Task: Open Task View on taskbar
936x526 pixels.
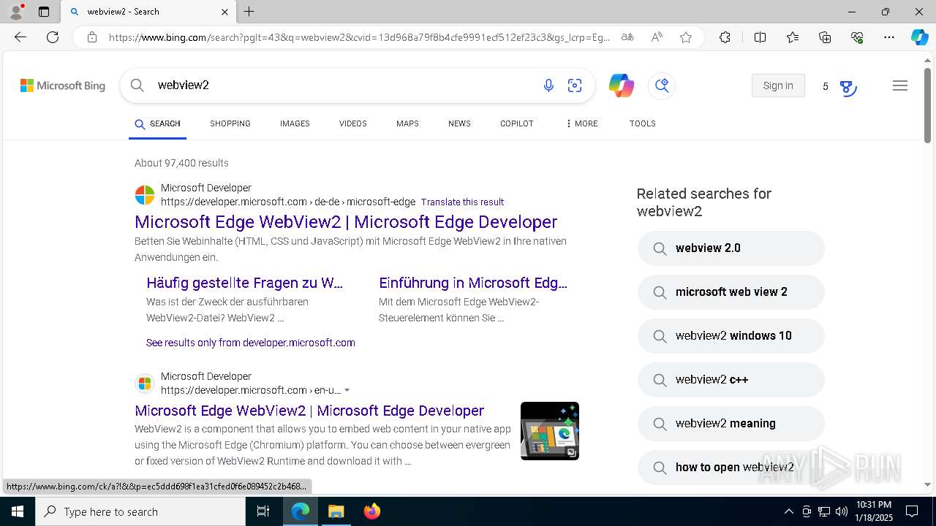Action: (x=263, y=511)
